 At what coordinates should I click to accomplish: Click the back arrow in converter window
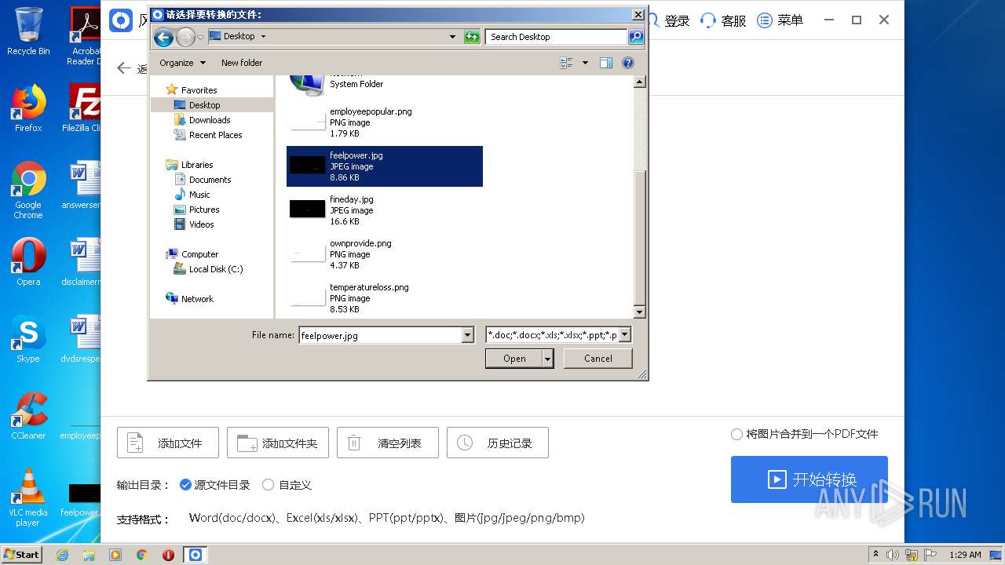coord(123,68)
